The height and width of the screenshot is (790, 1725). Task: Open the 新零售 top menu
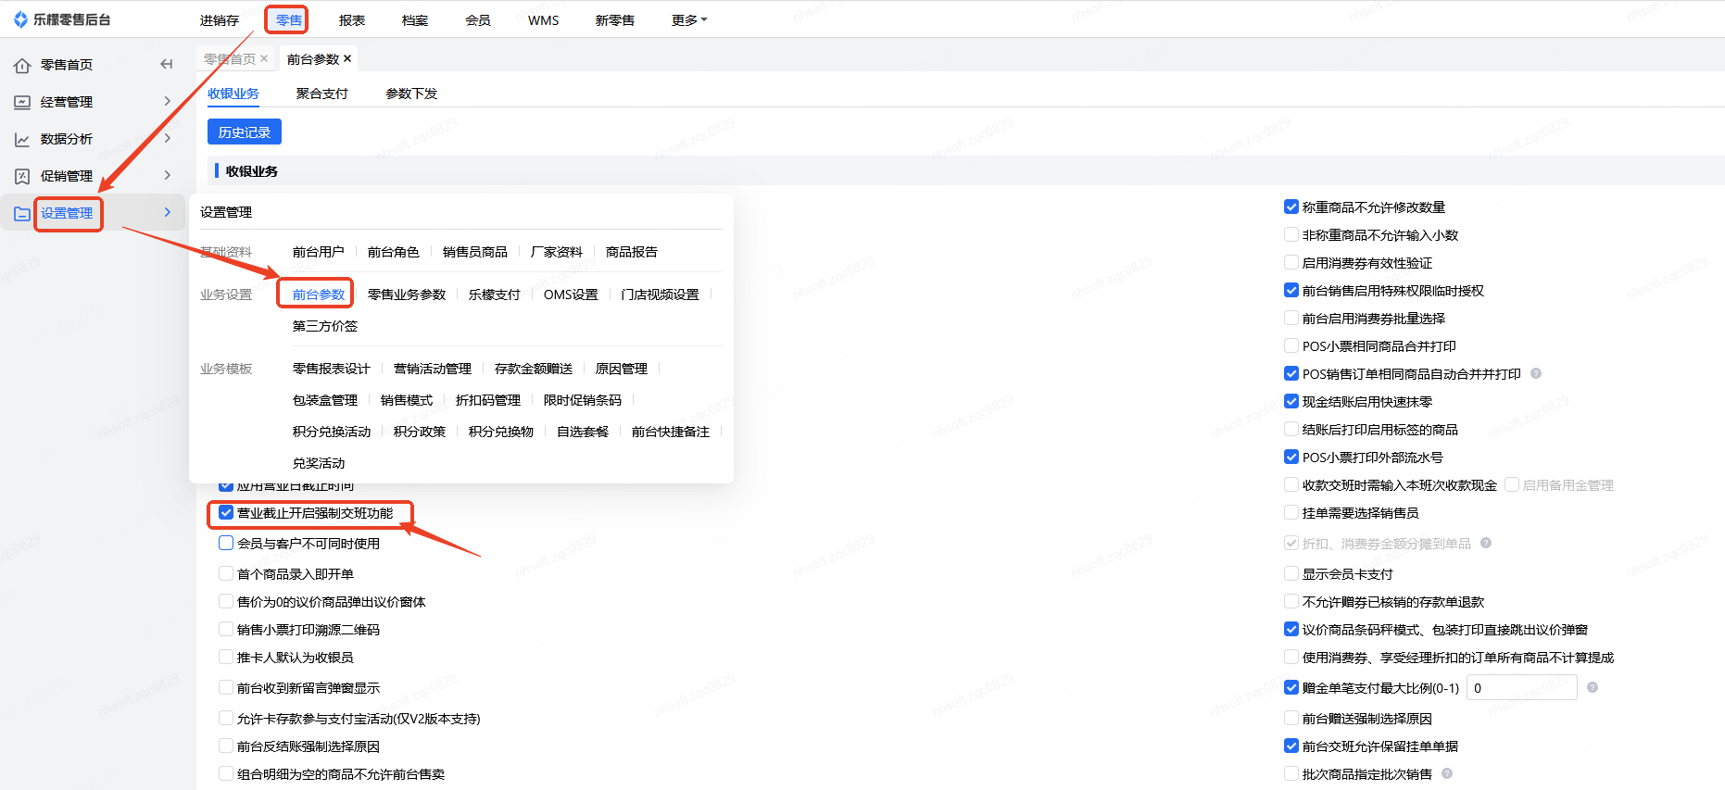[615, 20]
